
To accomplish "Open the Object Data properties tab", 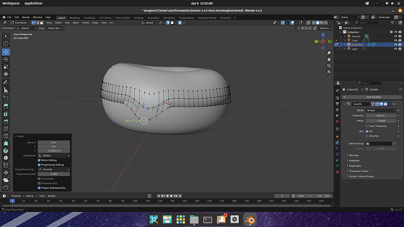I will (x=337, y=166).
